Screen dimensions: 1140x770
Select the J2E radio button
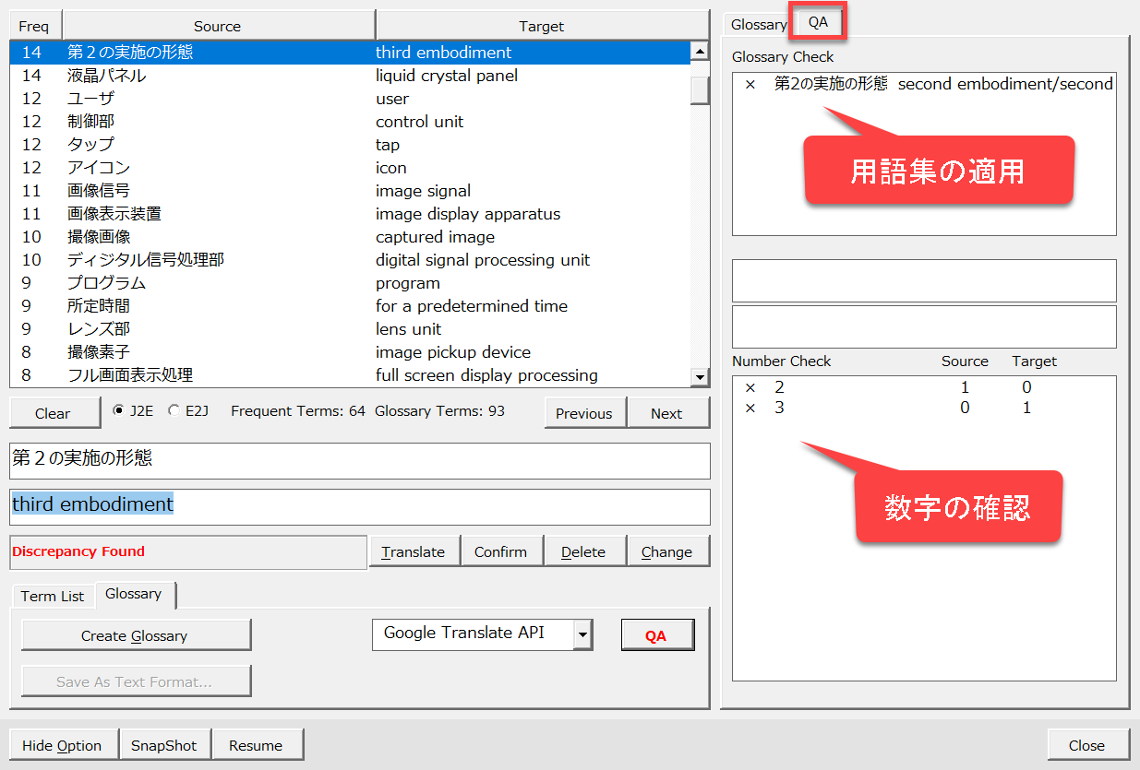coord(118,411)
